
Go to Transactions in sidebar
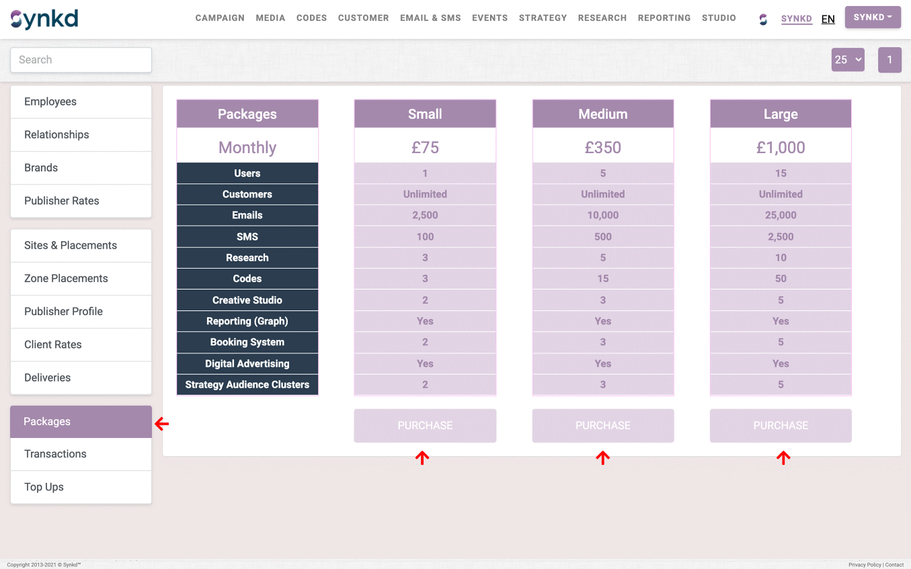55,454
